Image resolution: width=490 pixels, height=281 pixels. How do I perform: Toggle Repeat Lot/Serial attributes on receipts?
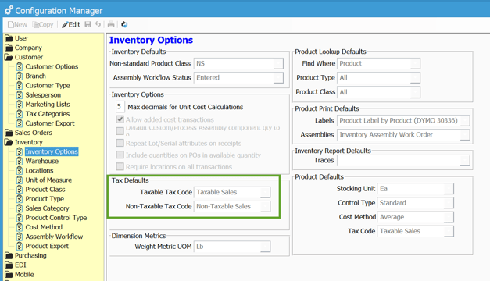120,143
